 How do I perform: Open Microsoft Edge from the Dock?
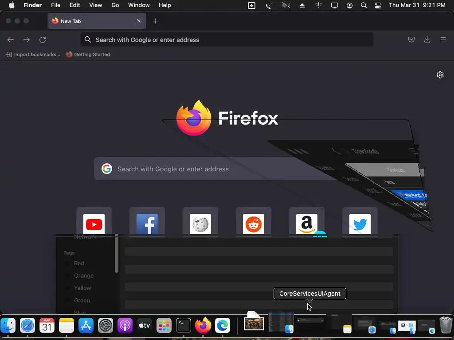(x=223, y=325)
